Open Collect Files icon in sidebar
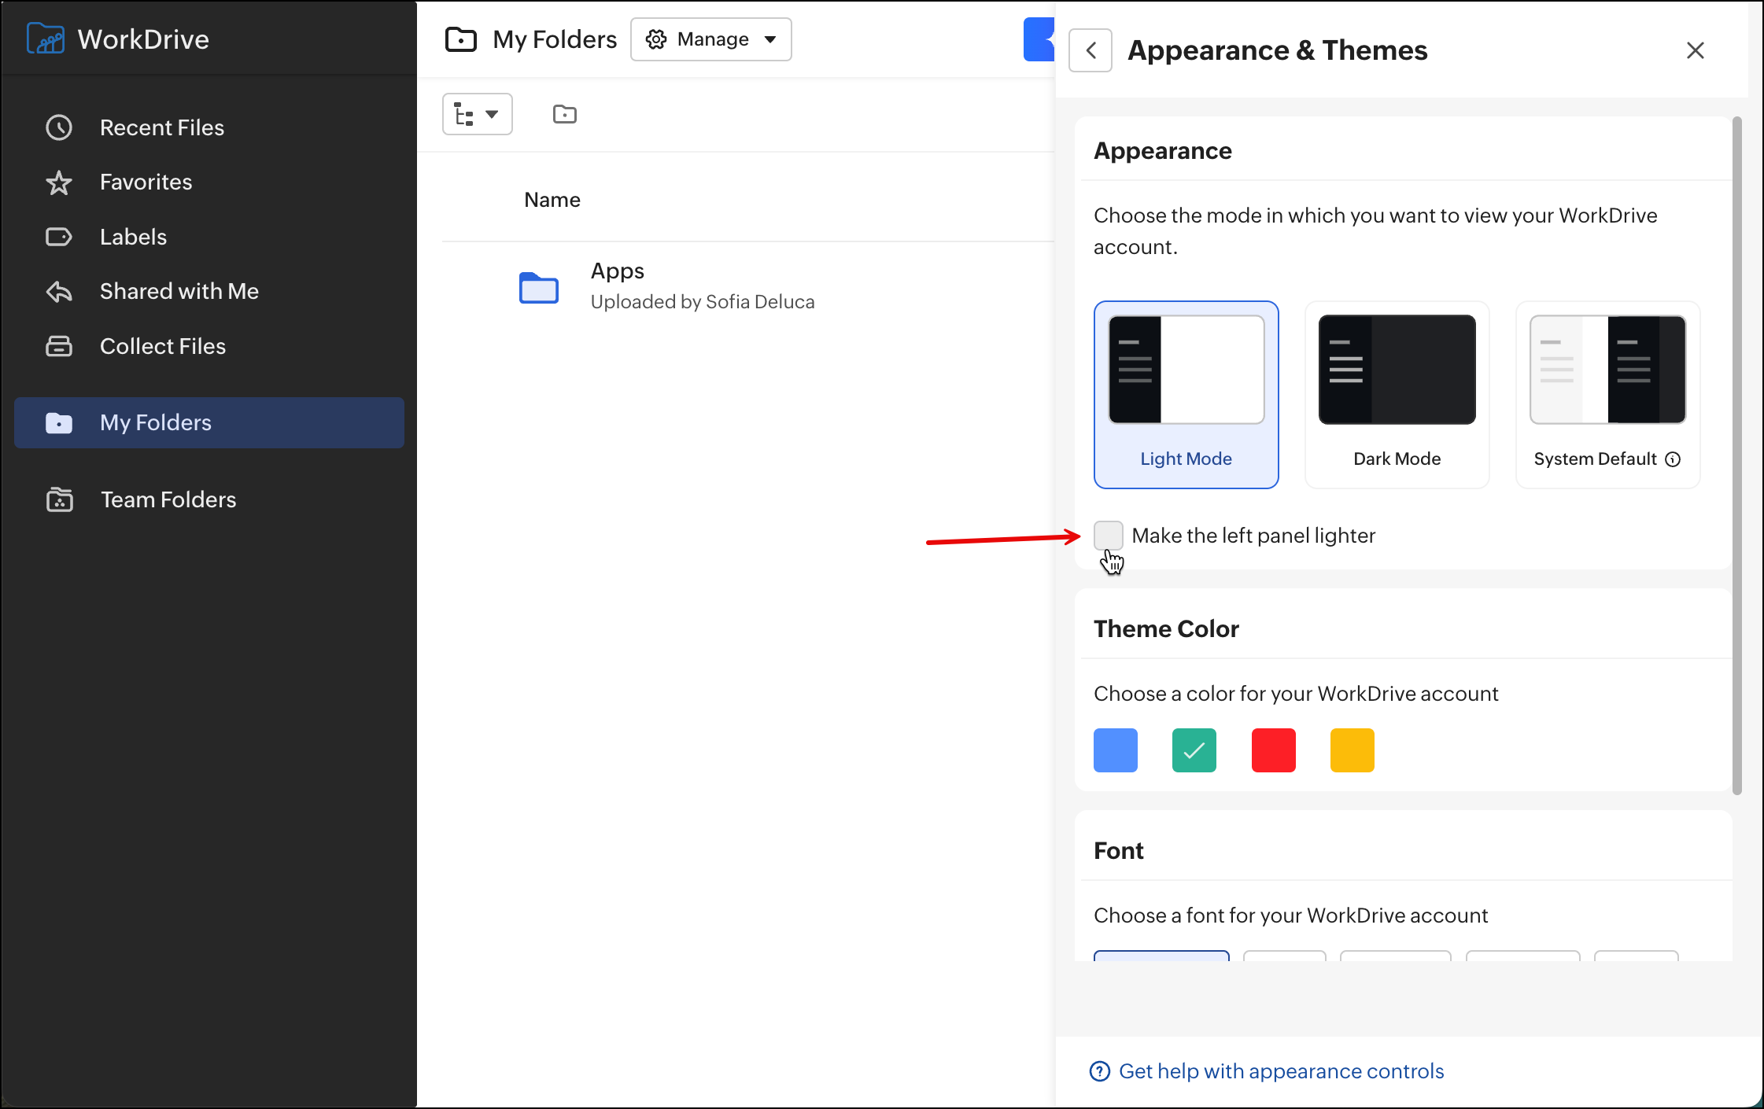 pyautogui.click(x=59, y=346)
